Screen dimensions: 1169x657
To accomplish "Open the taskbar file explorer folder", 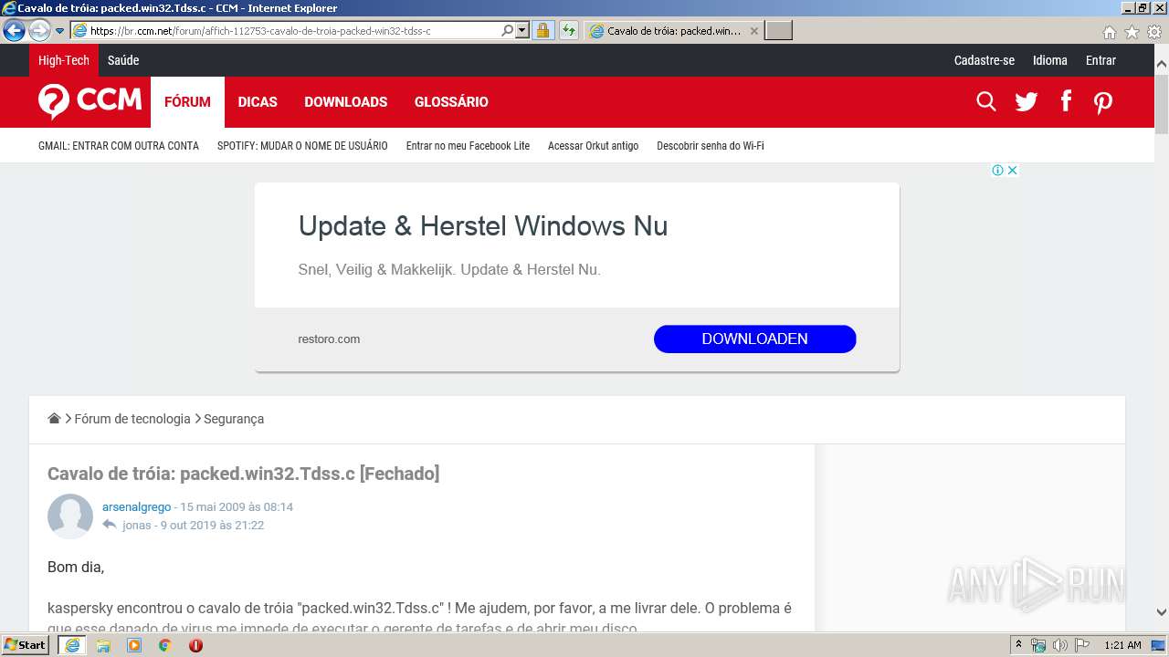I will [x=103, y=645].
